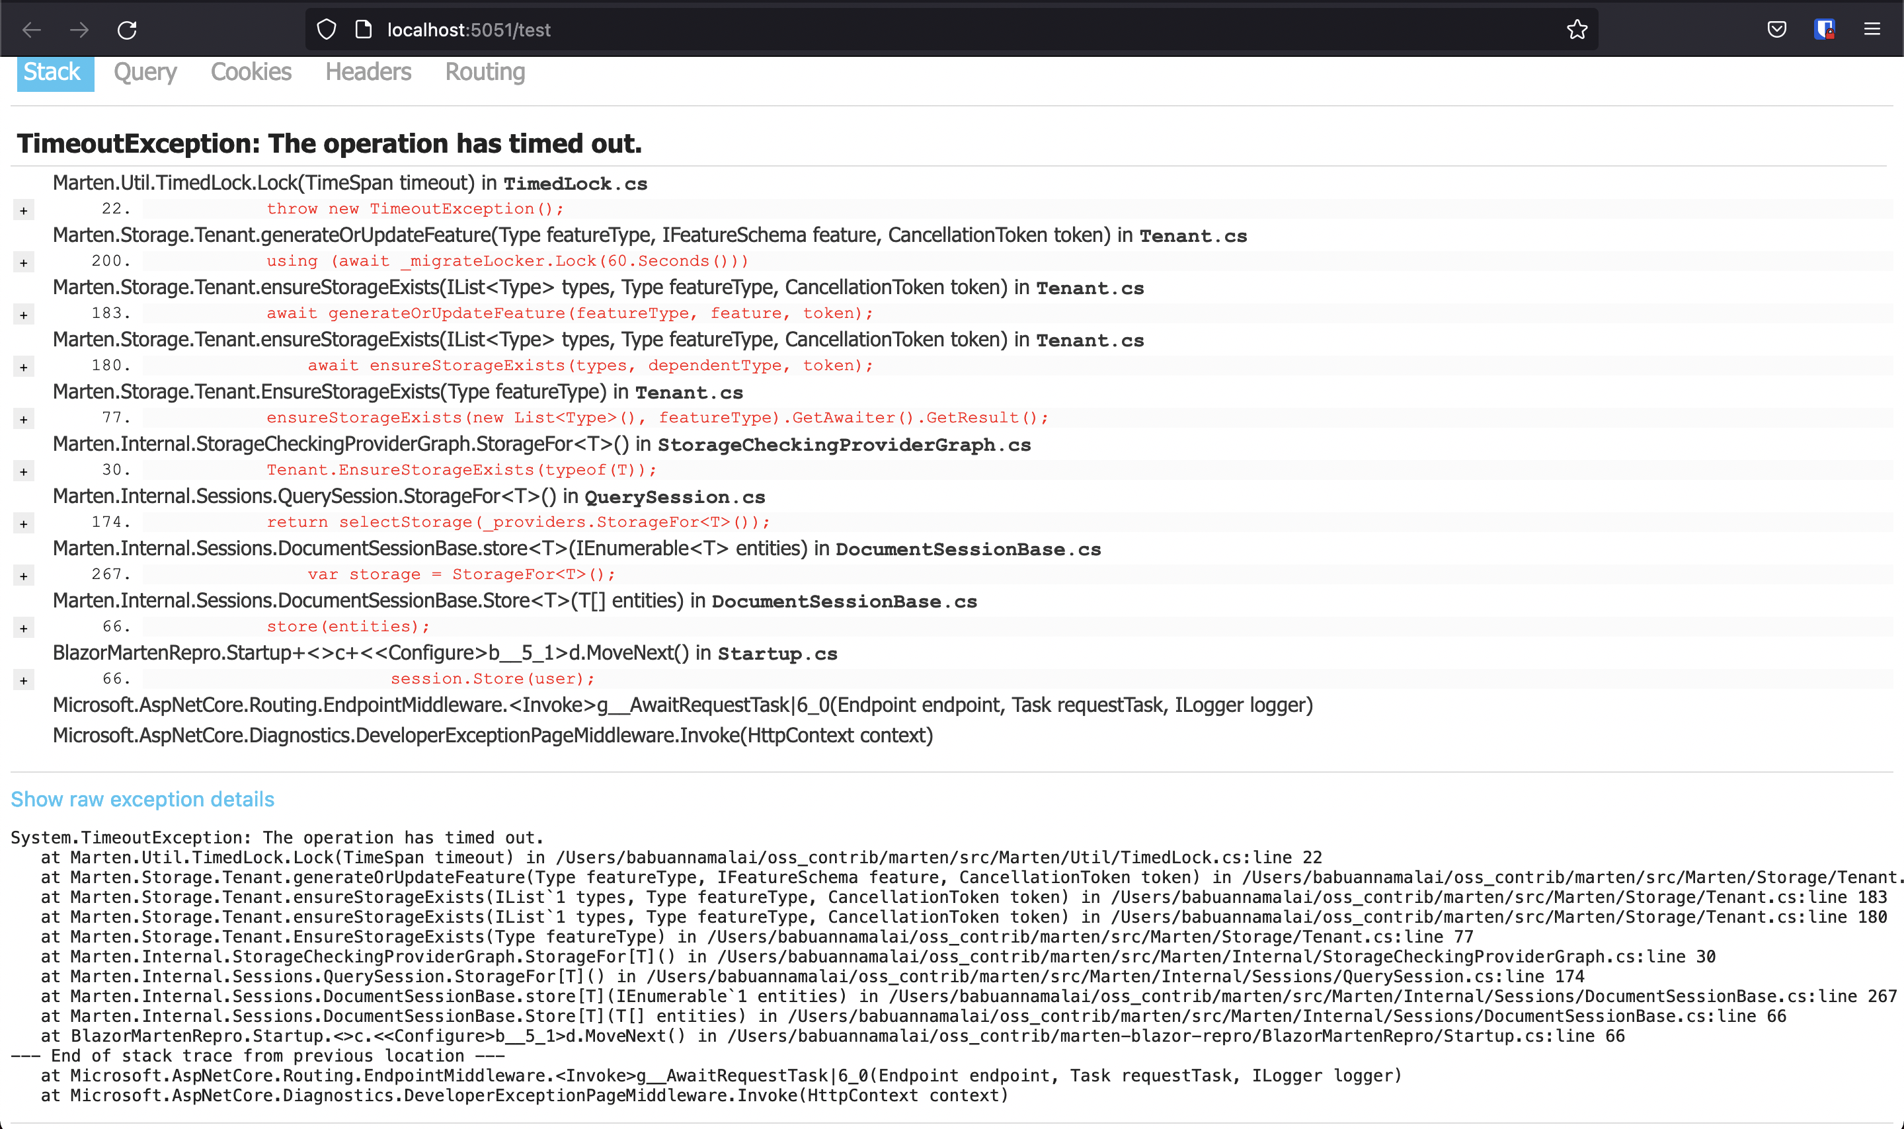Click the QuerySession.StorageFor frame title
The height and width of the screenshot is (1129, 1904).
pyautogui.click(x=409, y=497)
